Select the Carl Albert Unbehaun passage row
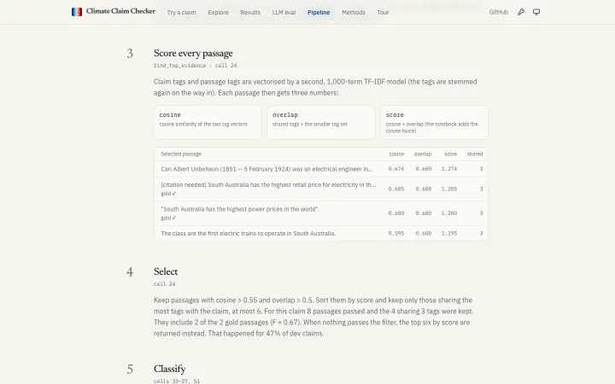Screen dimensions: 615x384 [321, 169]
